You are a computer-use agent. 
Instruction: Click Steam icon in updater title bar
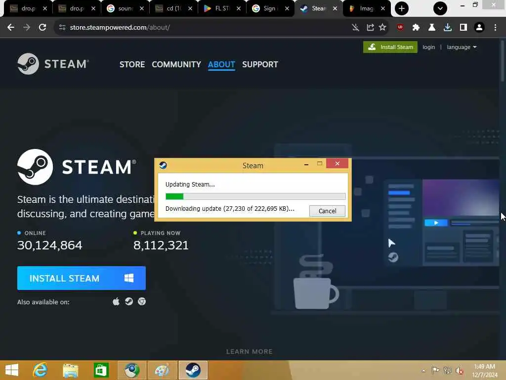tap(163, 165)
